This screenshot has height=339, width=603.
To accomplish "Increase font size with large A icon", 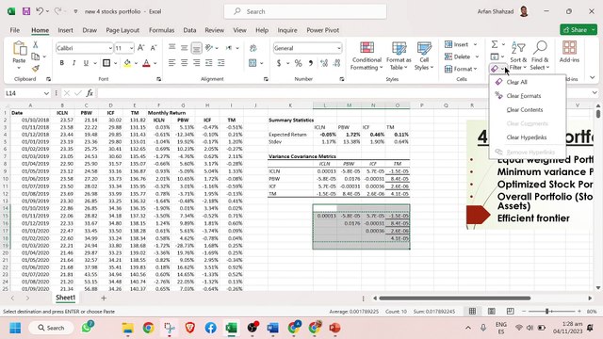I will pyautogui.click(x=140, y=48).
